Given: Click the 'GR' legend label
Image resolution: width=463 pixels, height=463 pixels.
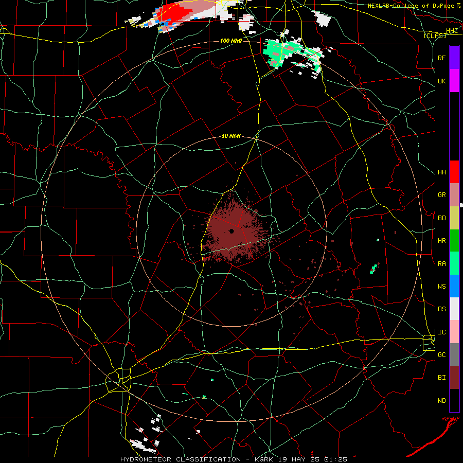Looking at the screenshot, I should coord(441,195).
